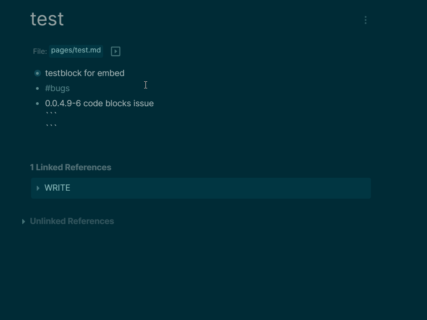Click the page title 'test' to edit it
This screenshot has height=320, width=427.
tap(47, 19)
